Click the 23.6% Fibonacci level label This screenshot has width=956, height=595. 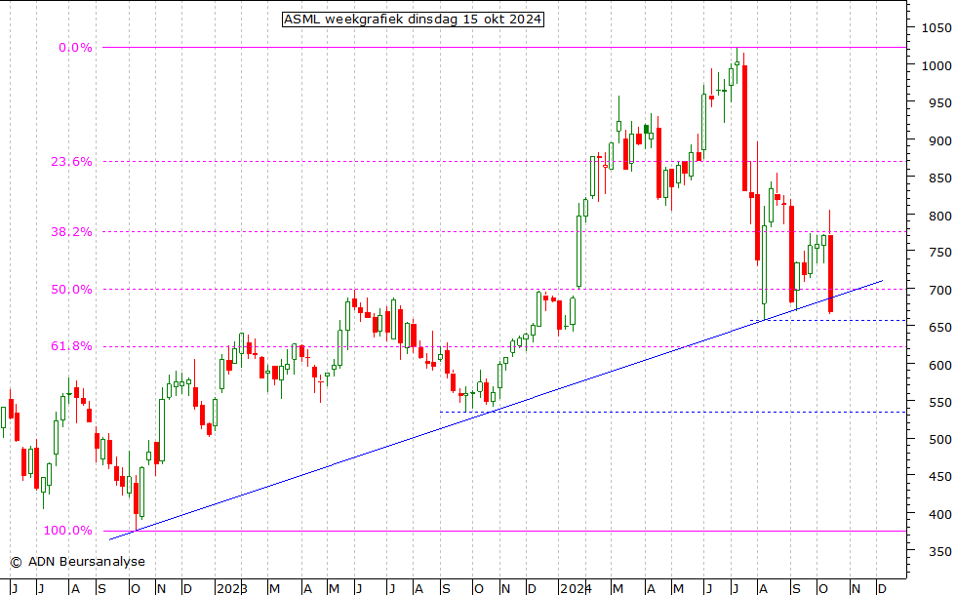(x=71, y=162)
